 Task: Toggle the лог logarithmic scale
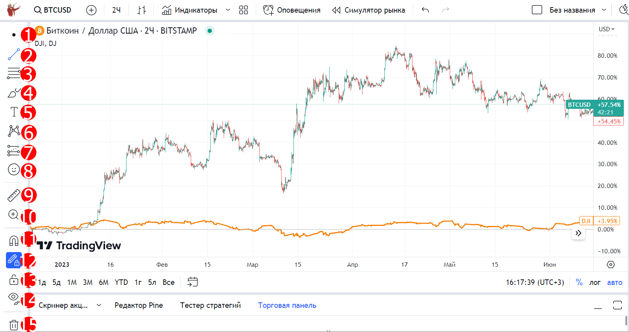595,282
